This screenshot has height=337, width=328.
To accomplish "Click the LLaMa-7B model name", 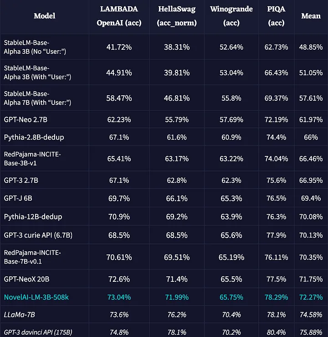I will 19,315.
